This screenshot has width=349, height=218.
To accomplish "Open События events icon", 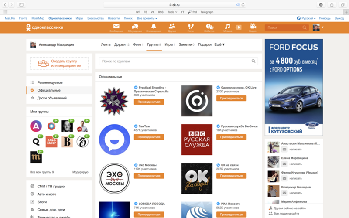I will click(209, 27).
